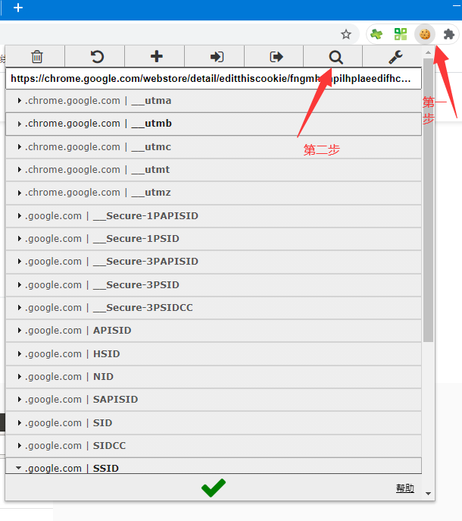Screen dimensions: 462x521
Task: Click the URL field showing chrome.google.com webstore
Action: coord(214,79)
